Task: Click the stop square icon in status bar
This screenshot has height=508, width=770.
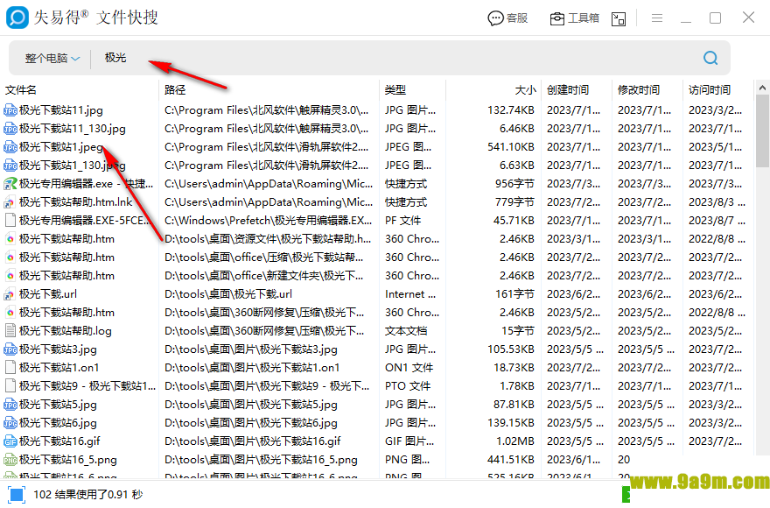Action: point(17,494)
